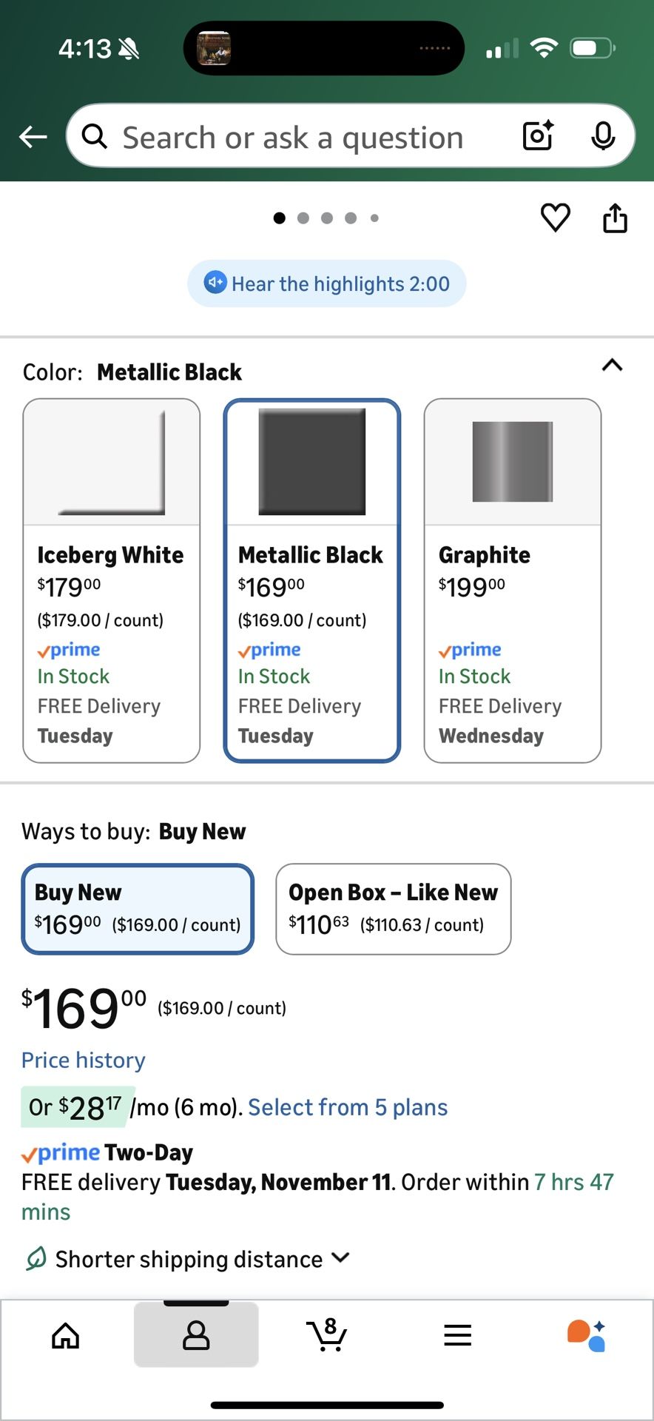Select Buy New purchase option

click(138, 909)
